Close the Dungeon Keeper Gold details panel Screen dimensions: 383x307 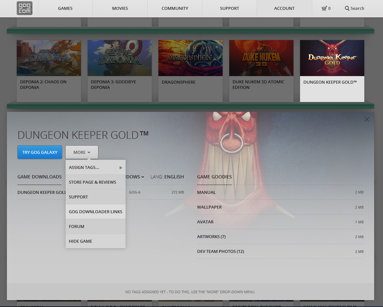(x=367, y=119)
